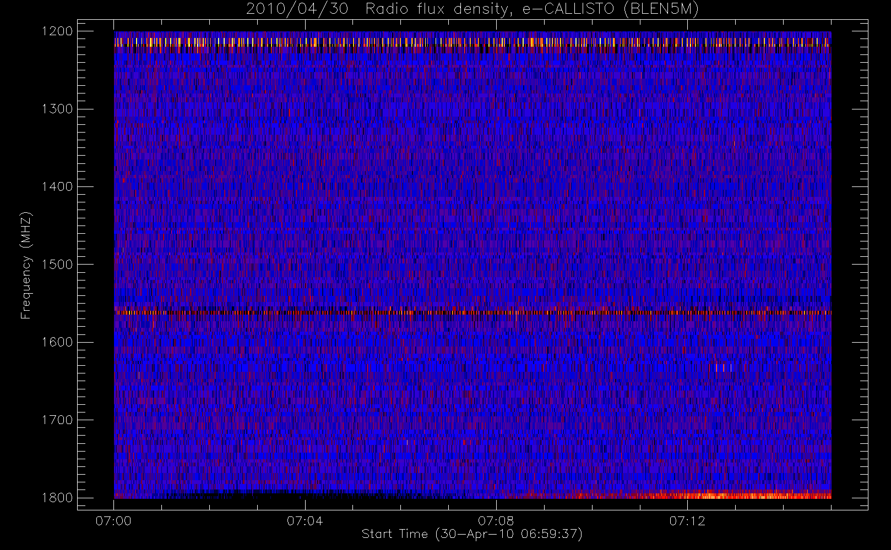The width and height of the screenshot is (891, 550).
Task: Click the yellow band near 1215 MHz
Action: (x=472, y=42)
